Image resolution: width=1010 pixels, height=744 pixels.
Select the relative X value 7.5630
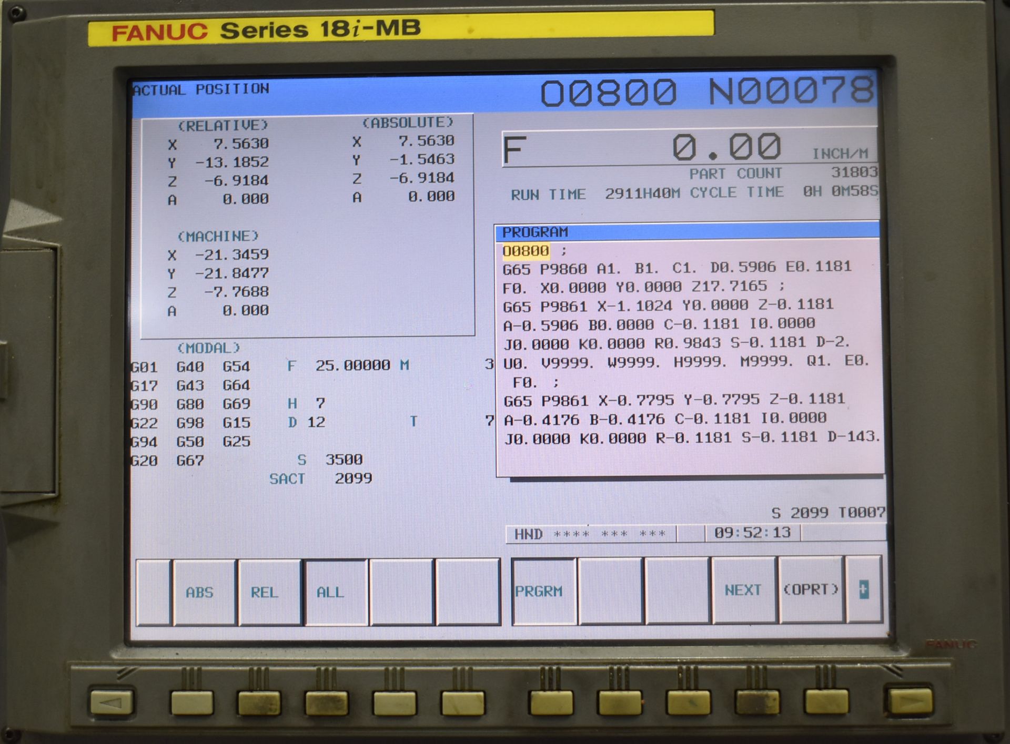(241, 144)
